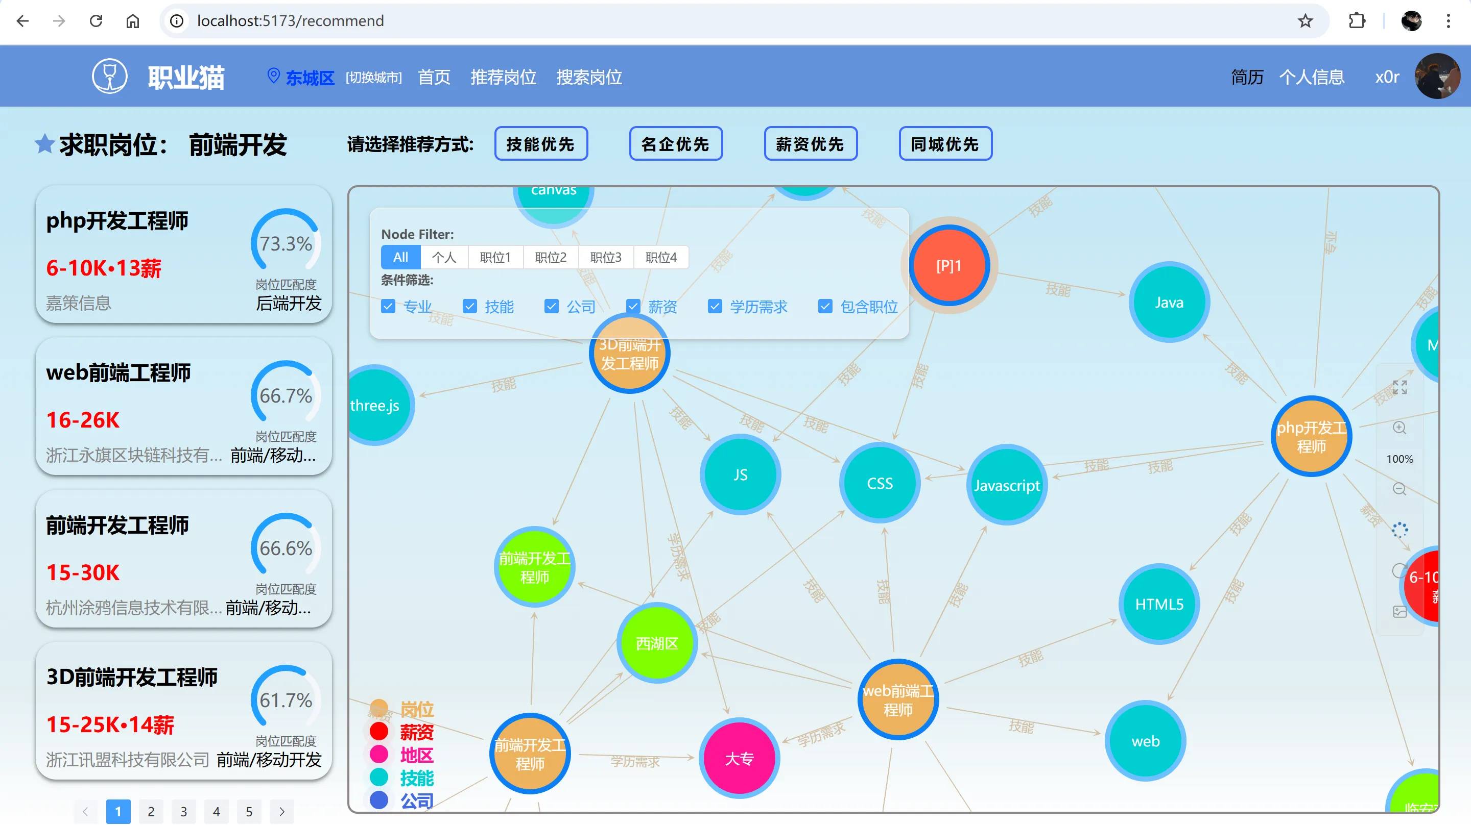Click the location pin icon
Viewport: 1471px width, 826px height.
click(274, 76)
